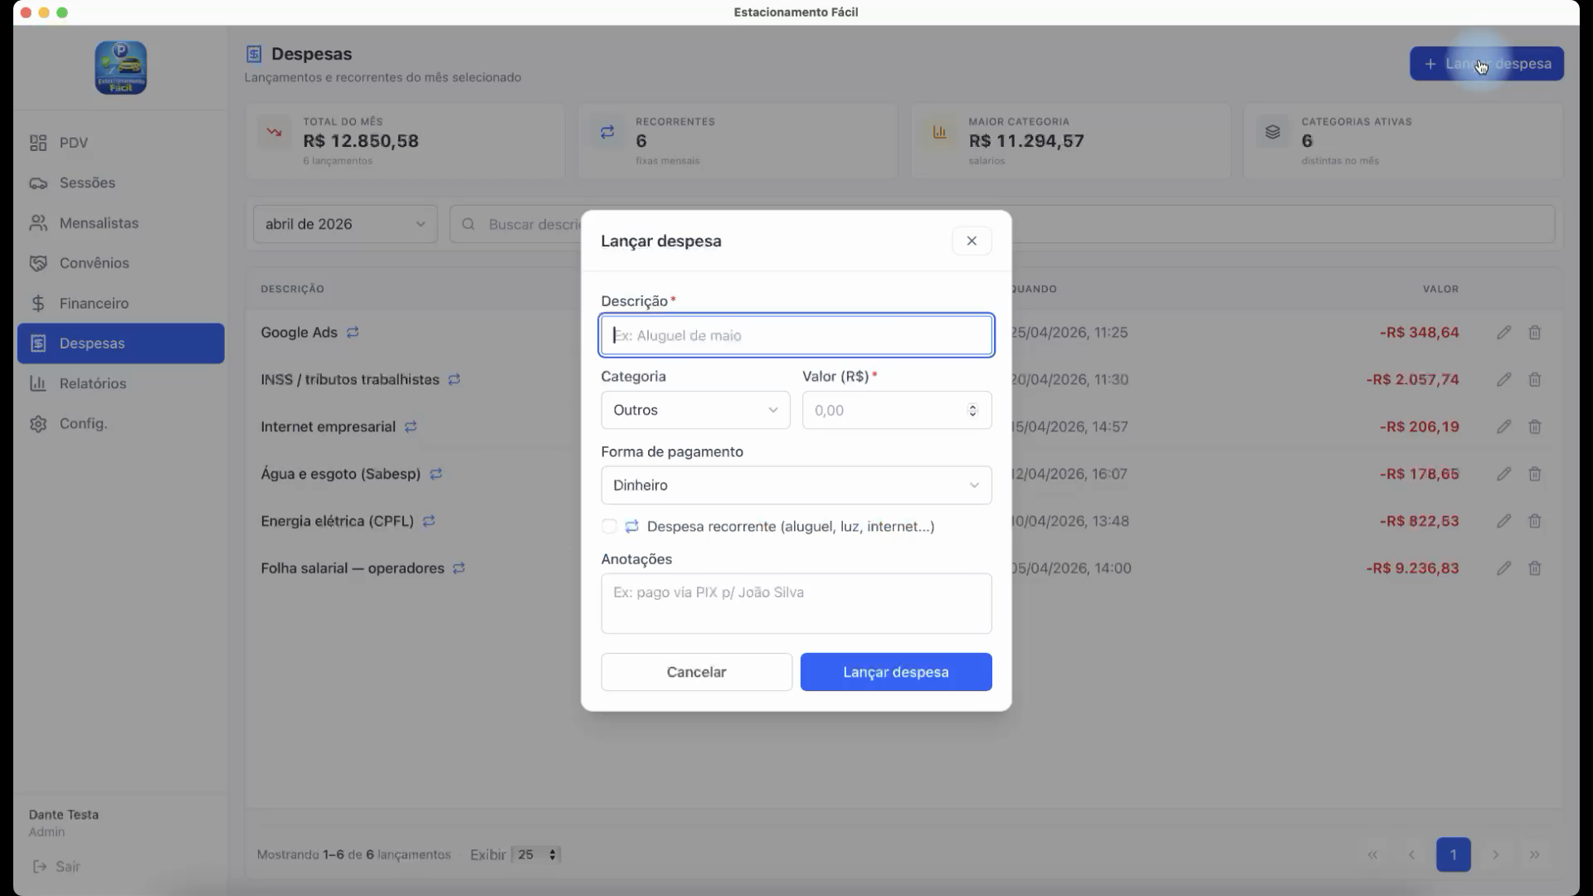
Task: Click the Categorias ativas card
Action: tap(1403, 141)
